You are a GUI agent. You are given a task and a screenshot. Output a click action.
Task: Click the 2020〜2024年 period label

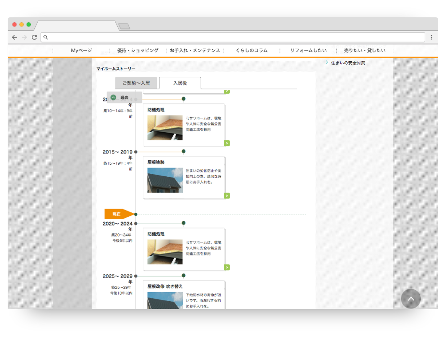coord(117,226)
